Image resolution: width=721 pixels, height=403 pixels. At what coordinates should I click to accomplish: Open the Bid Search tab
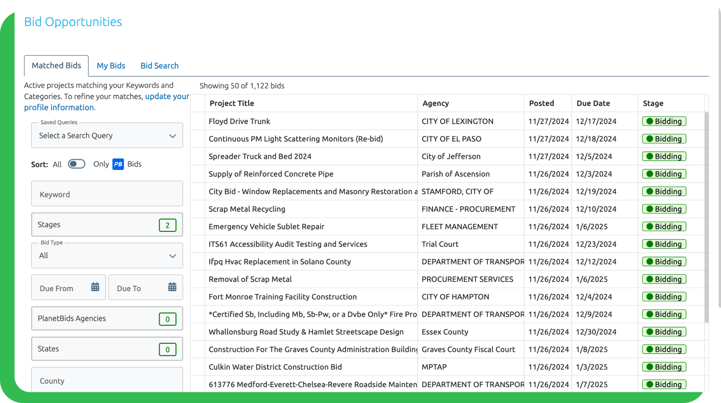point(160,66)
